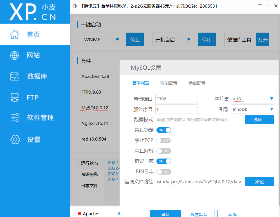Click the 确认 confirm button
Image resolution: width=280 pixels, height=217 pixels.
point(165,214)
